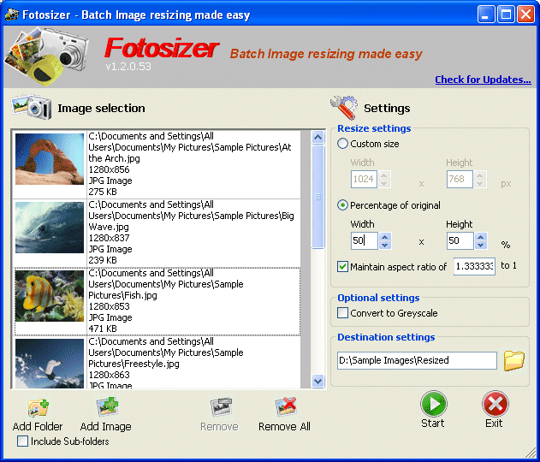Click the 'v1.2.0.53' version text
The height and width of the screenshot is (462, 540).
pos(128,66)
